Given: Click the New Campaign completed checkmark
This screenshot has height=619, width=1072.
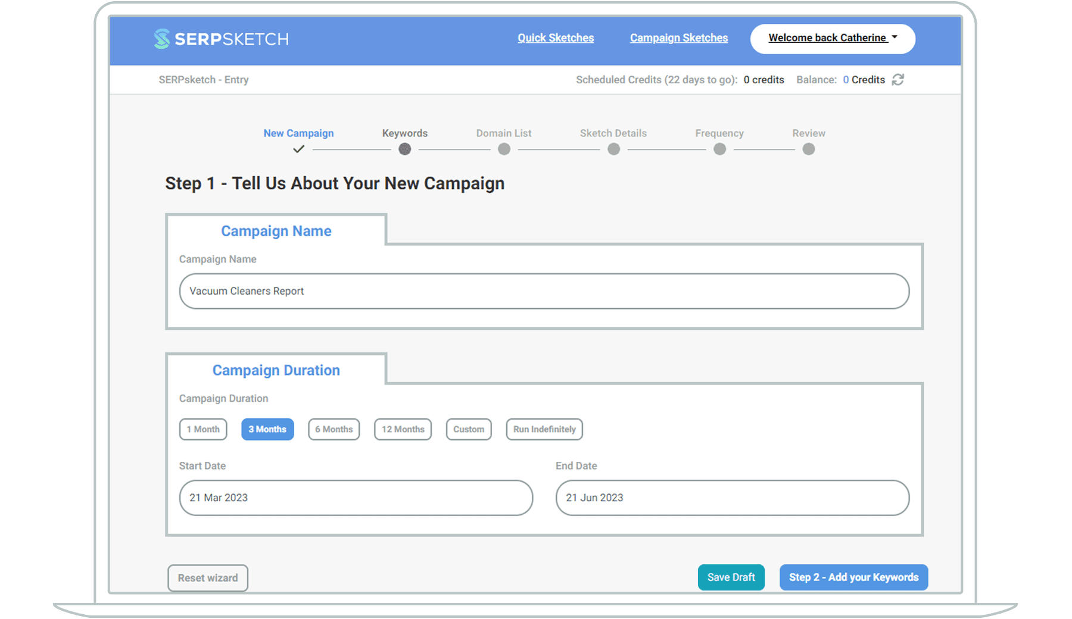Looking at the screenshot, I should 299,149.
